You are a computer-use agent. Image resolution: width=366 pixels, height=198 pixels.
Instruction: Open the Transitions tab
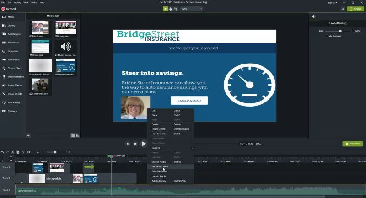(13, 43)
